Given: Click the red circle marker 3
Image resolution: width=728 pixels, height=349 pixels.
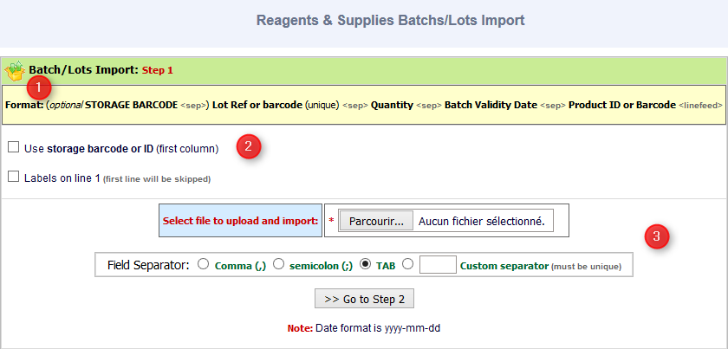Looking at the screenshot, I should click(x=657, y=236).
